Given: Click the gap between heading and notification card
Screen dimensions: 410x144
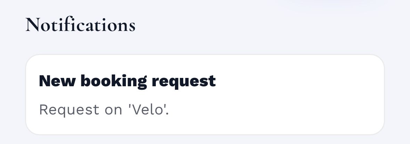Looking at the screenshot, I should 204,45.
